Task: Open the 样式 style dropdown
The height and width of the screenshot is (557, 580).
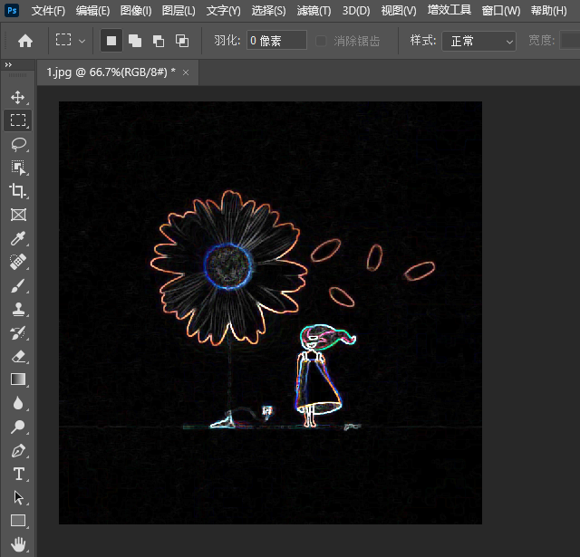Action: pos(478,41)
